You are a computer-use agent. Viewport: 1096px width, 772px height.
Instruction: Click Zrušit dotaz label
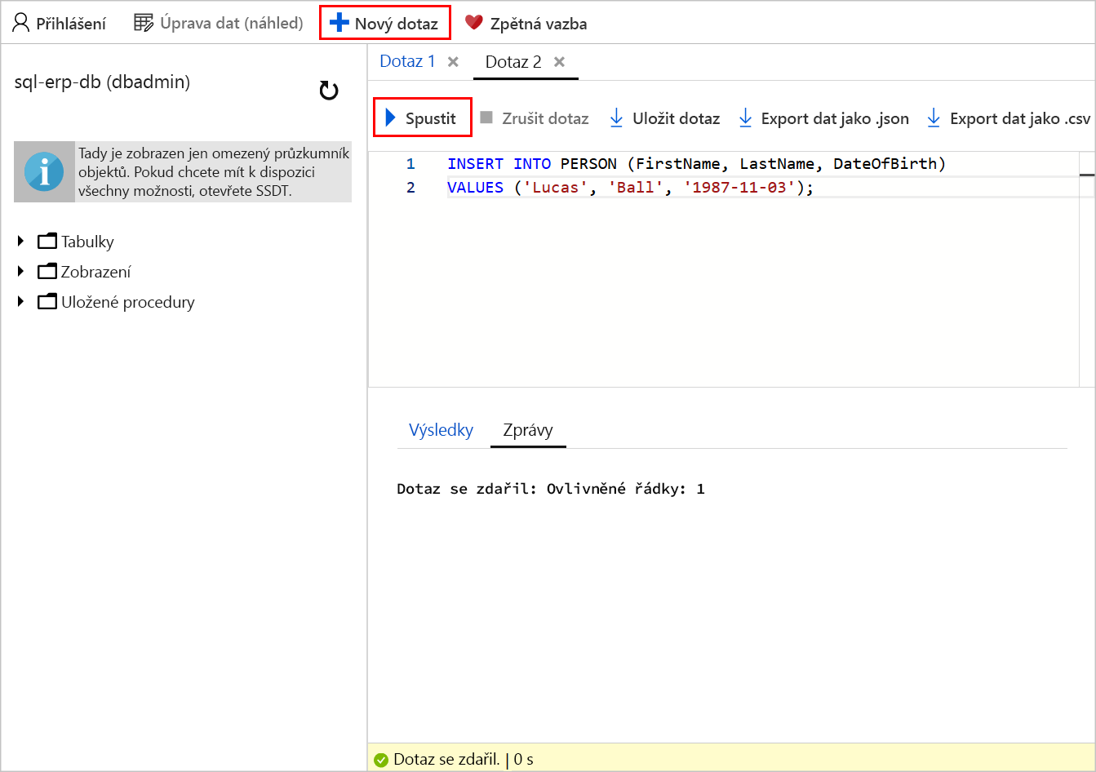(545, 118)
